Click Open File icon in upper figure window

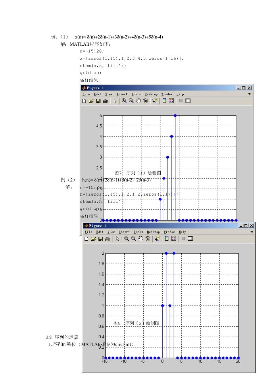(91, 101)
